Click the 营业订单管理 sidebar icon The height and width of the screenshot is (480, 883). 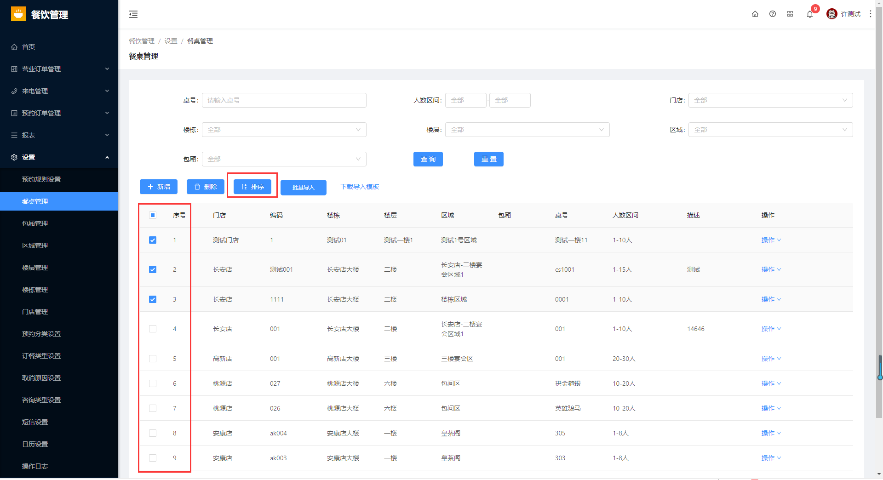coord(14,69)
